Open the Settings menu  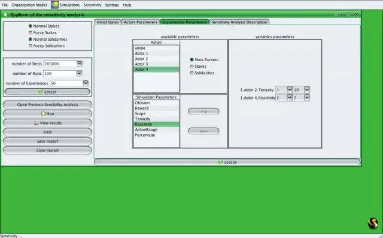112,5
